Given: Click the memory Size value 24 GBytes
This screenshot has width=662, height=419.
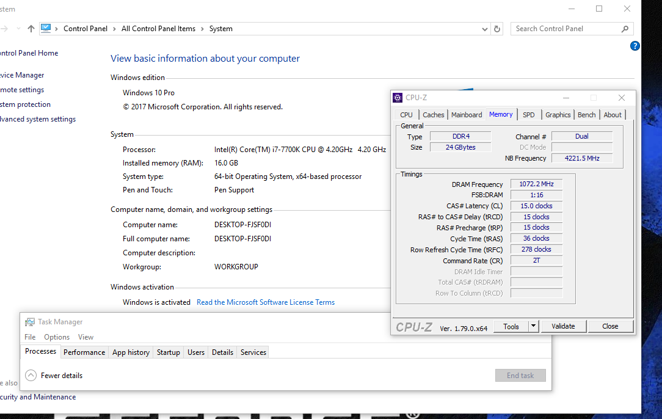Looking at the screenshot, I should (x=460, y=147).
